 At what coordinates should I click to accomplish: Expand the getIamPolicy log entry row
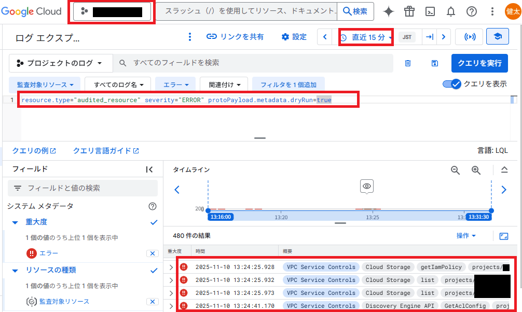(x=171, y=267)
